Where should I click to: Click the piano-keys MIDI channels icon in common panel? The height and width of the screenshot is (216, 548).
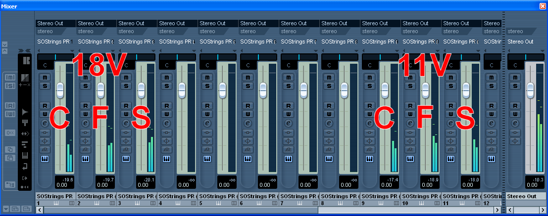point(25,155)
